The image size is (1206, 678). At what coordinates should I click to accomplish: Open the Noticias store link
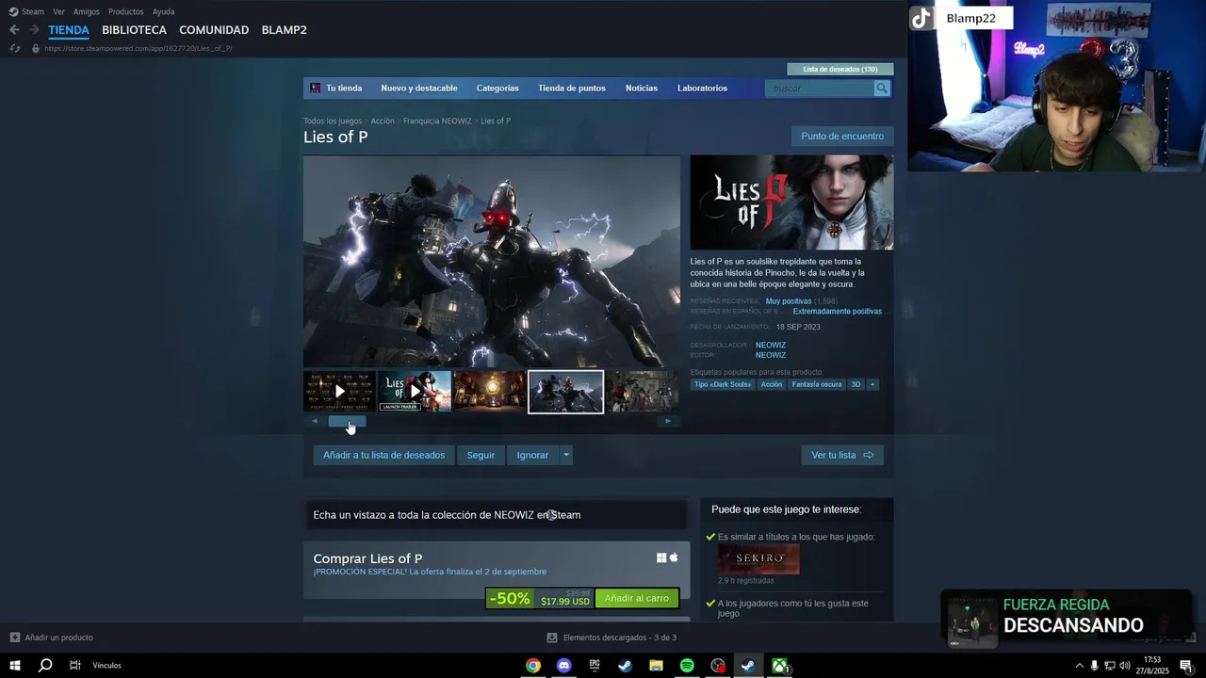tap(642, 89)
